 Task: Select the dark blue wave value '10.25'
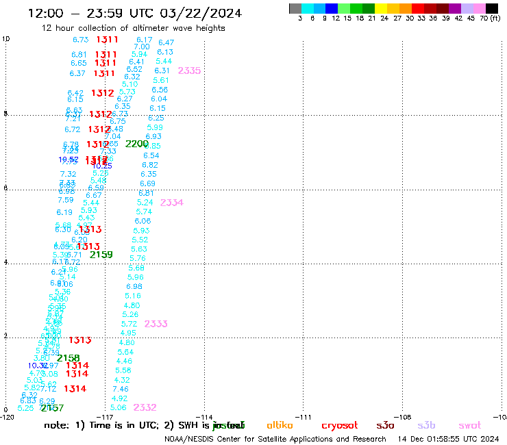102,166
